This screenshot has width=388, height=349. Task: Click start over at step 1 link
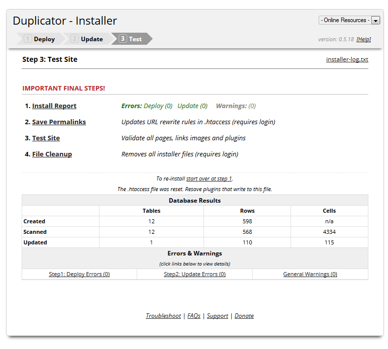click(209, 179)
